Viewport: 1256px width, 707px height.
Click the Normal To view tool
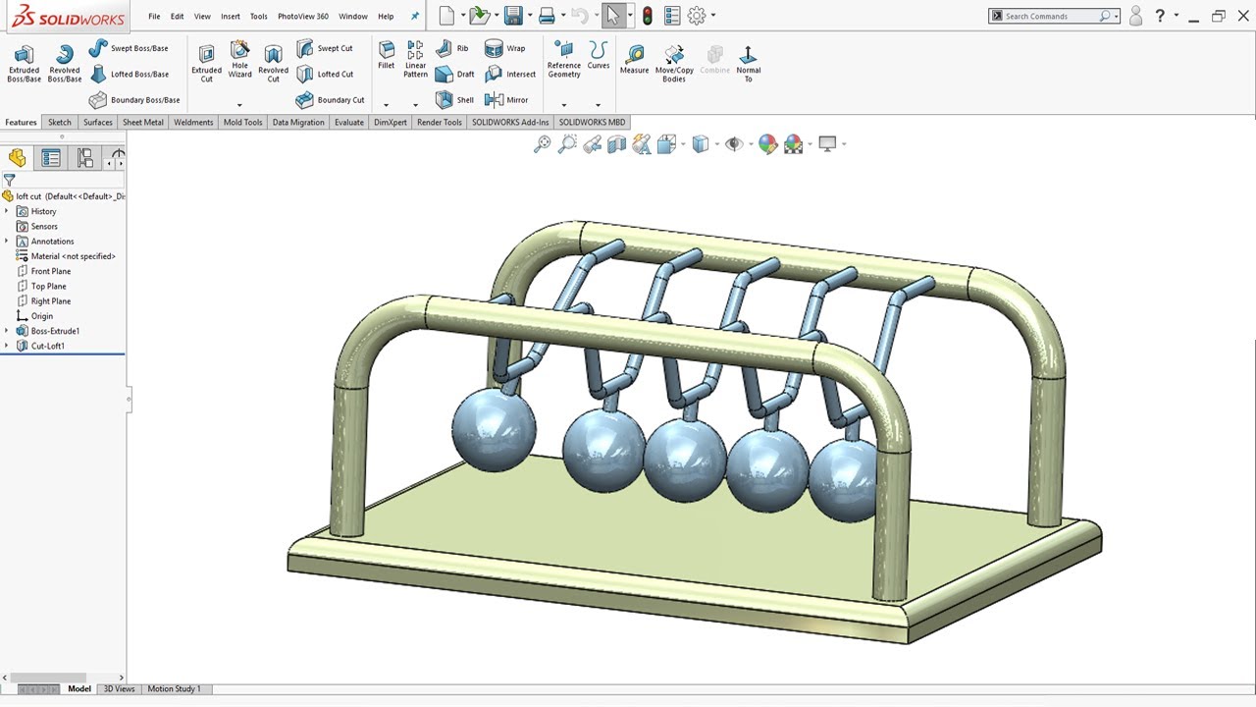point(748,63)
